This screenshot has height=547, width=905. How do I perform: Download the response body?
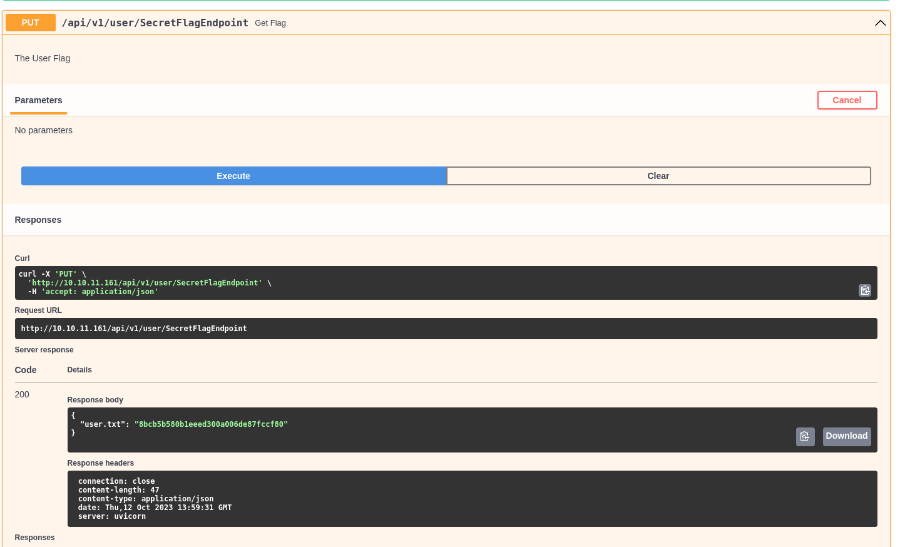pyautogui.click(x=846, y=436)
